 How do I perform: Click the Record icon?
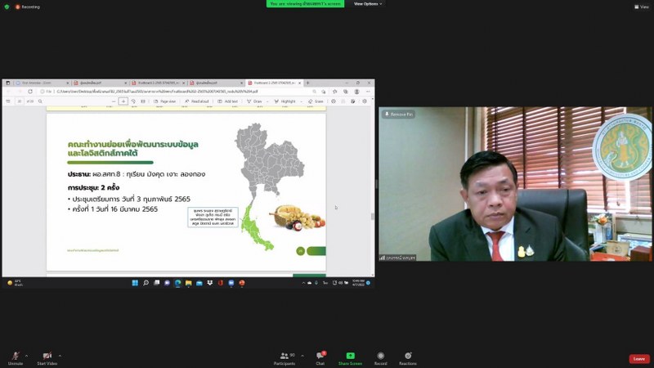(380, 356)
